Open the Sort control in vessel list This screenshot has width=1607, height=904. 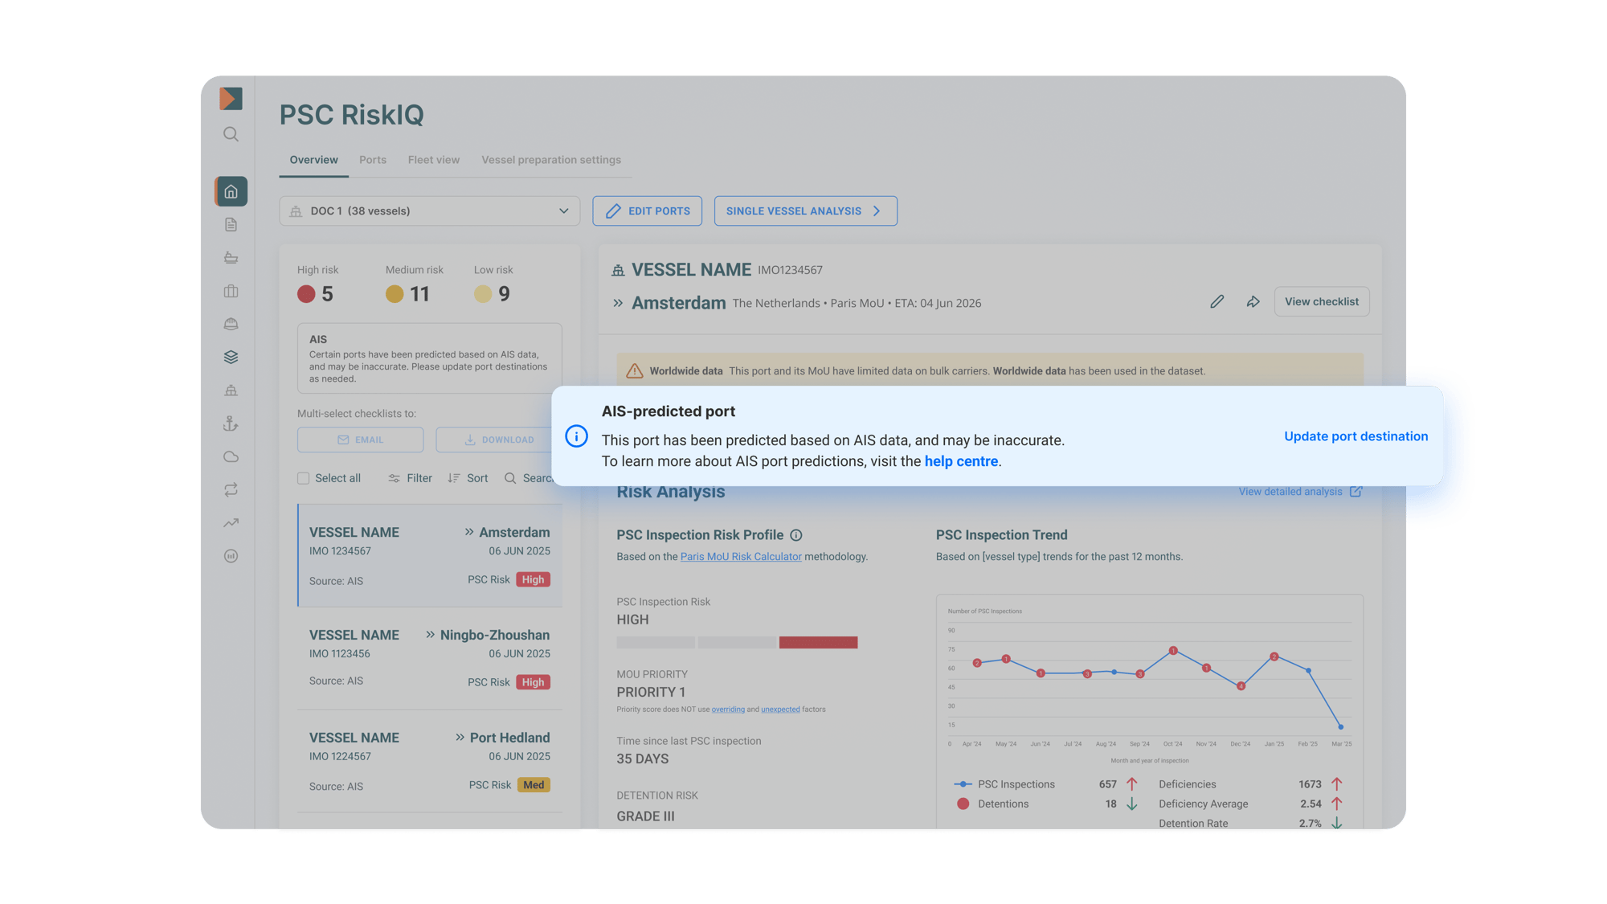pyautogui.click(x=468, y=478)
